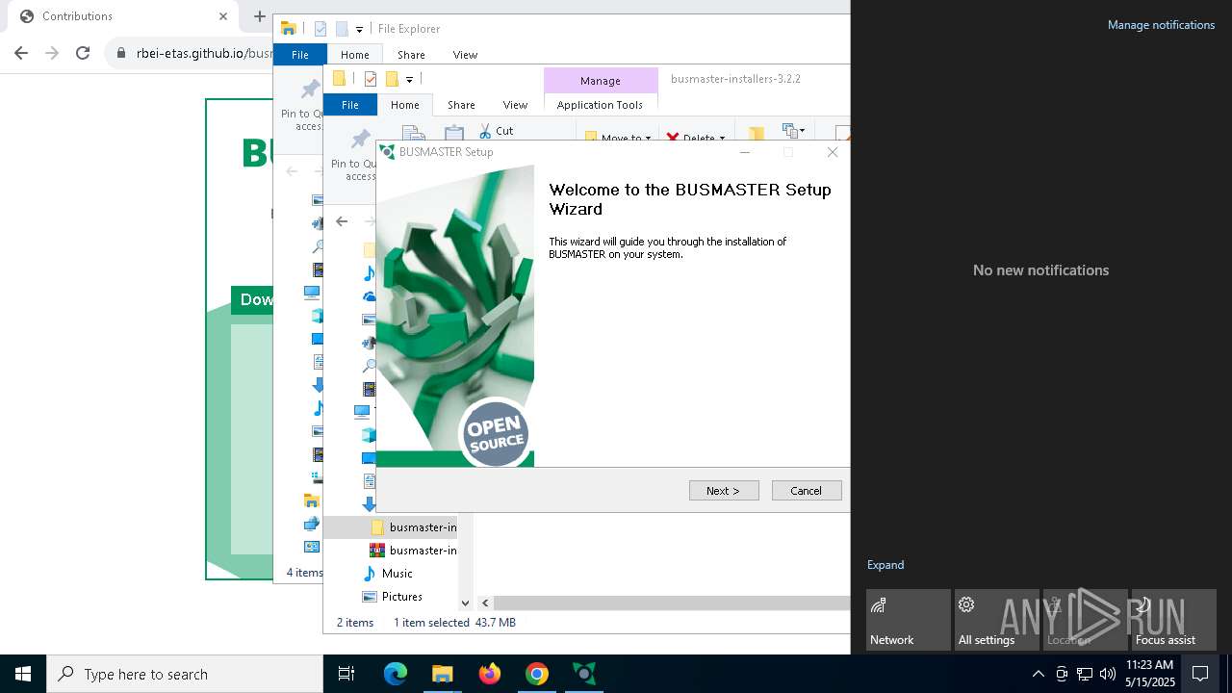The width and height of the screenshot is (1232, 693).
Task: Cancel the BUSMASTER Setup wizard
Action: pos(807,491)
